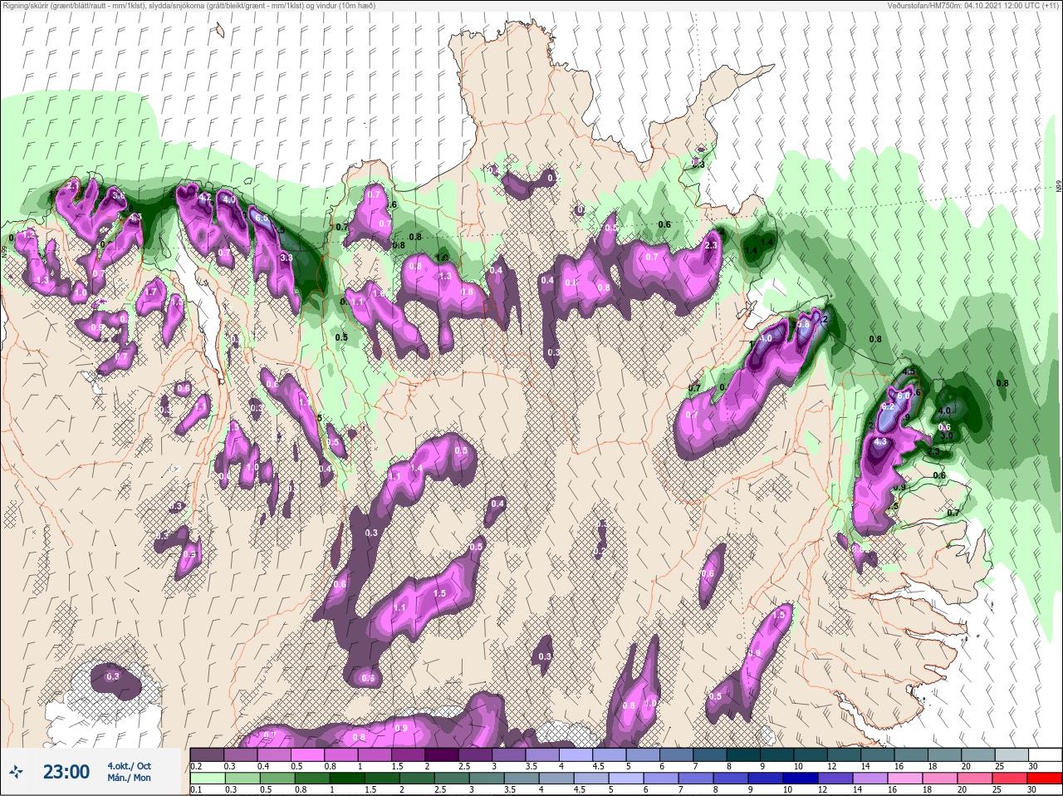Select the dark purple snow swatch labeled 2
The image size is (1063, 796).
442,754
